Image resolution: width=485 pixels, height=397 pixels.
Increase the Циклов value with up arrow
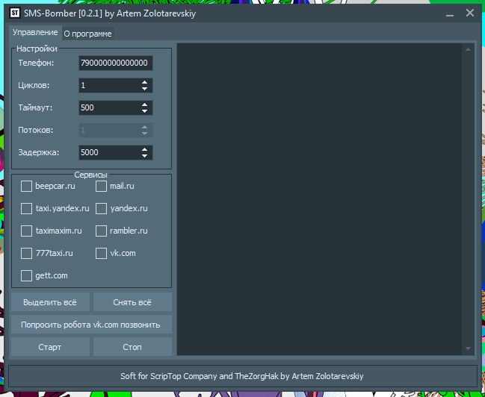pos(144,82)
